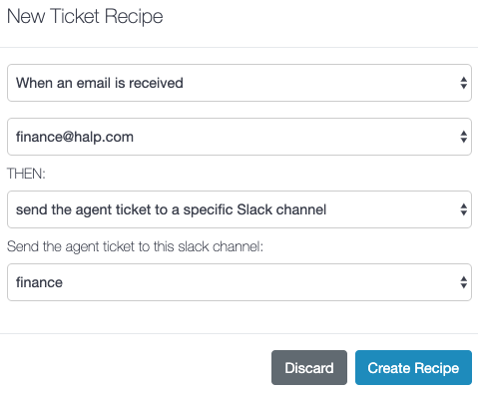The width and height of the screenshot is (478, 394).
Task: Click the down arrow on the finance channel selector
Action: pyautogui.click(x=464, y=286)
